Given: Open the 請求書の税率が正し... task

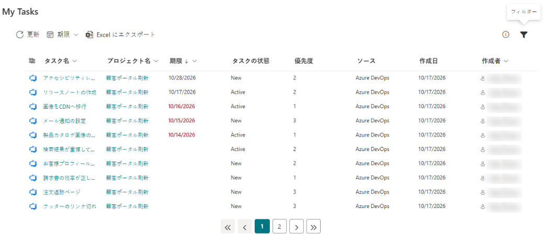Looking at the screenshot, I should 69,178.
